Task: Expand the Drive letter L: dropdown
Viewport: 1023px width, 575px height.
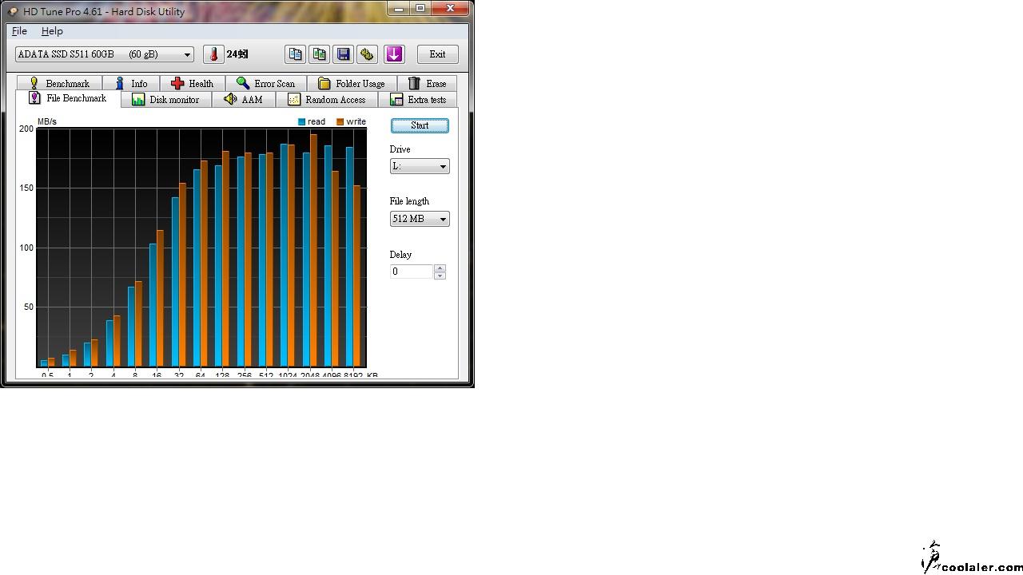Action: (x=420, y=166)
